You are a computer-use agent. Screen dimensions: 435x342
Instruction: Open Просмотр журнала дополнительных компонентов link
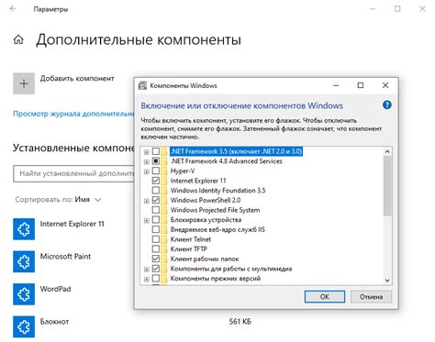73,114
